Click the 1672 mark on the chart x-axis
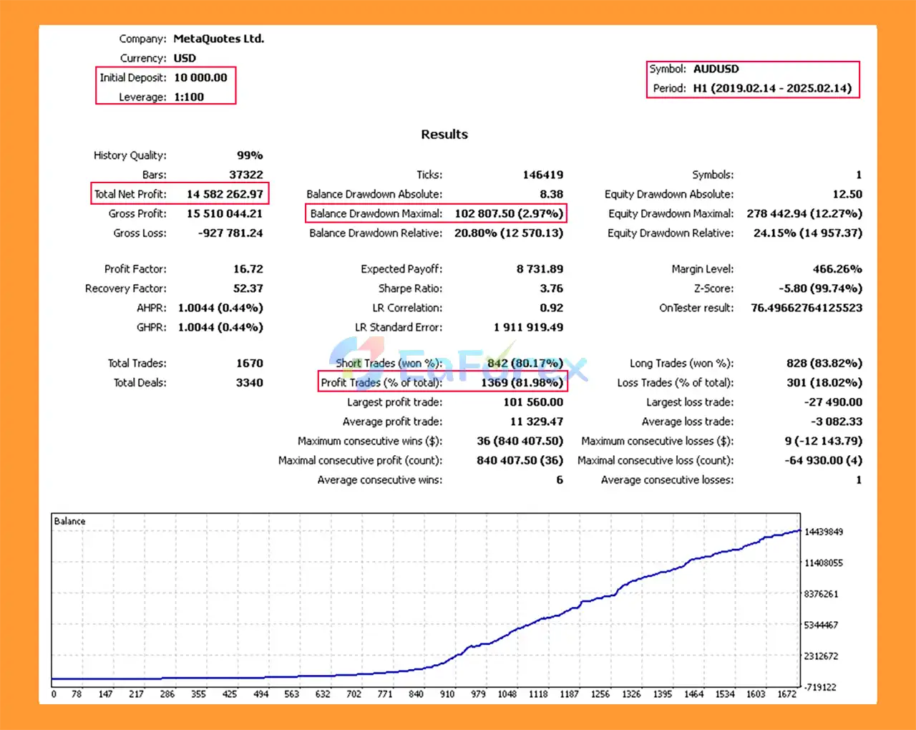This screenshot has width=916, height=730. [x=786, y=693]
